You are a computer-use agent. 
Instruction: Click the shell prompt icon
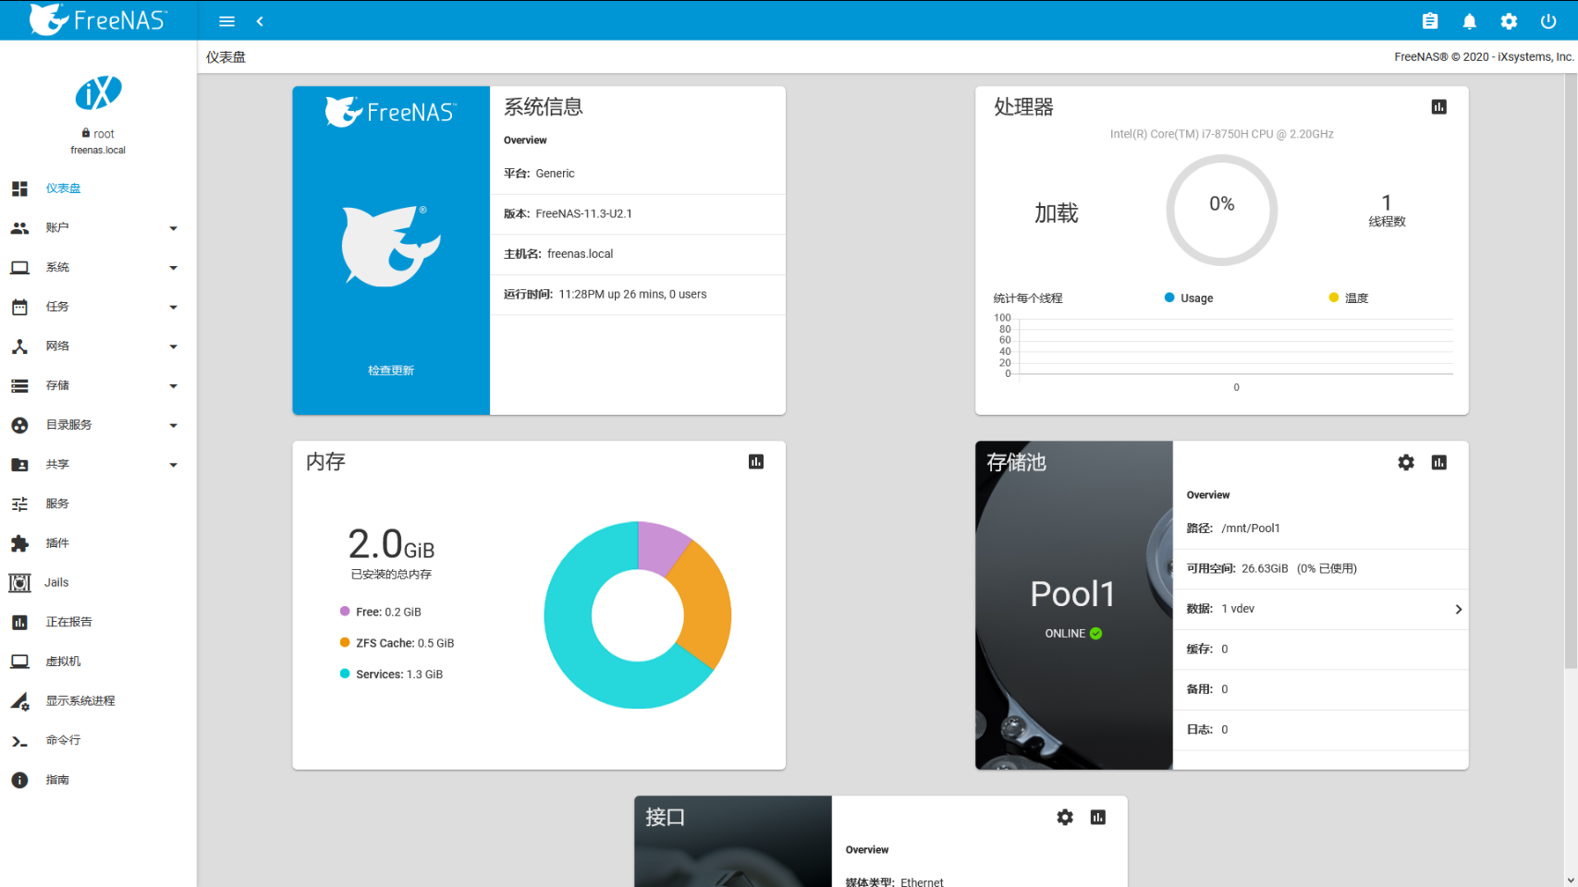pyautogui.click(x=19, y=741)
